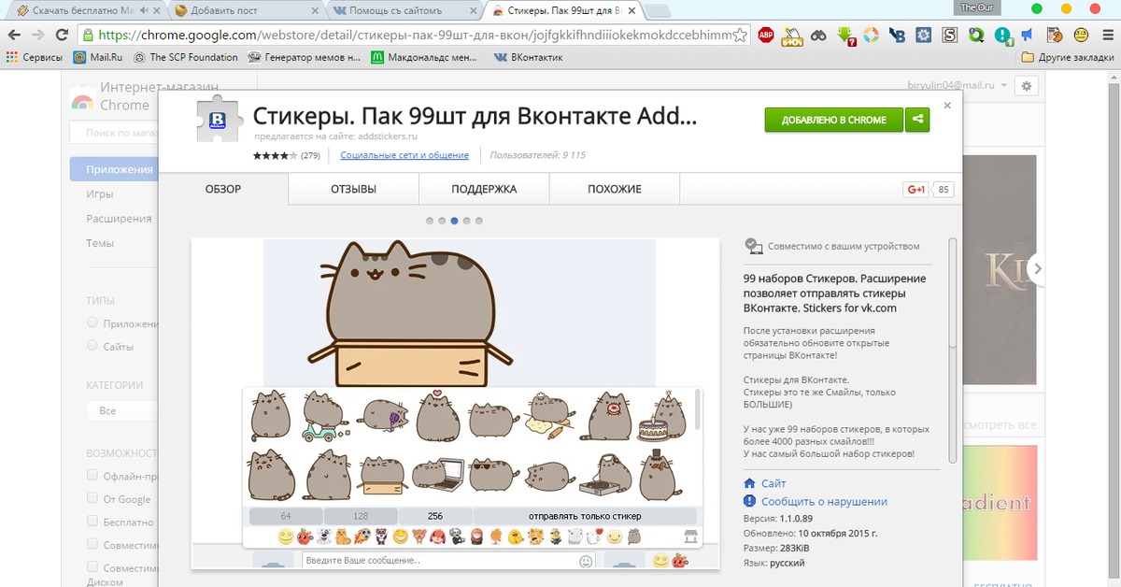Open the green download arrow extension
The image size is (1121, 587).
[x=845, y=36]
